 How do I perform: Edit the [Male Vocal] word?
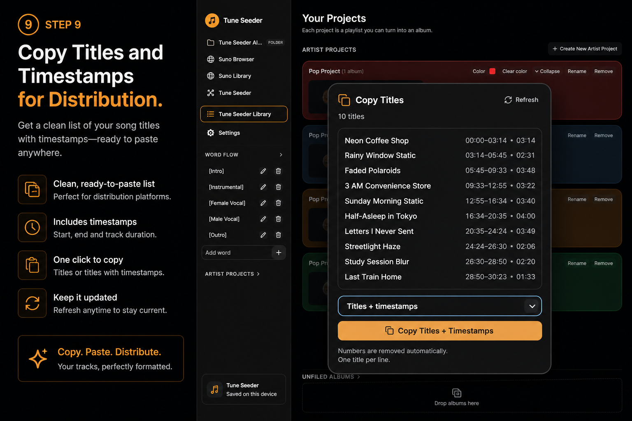point(263,219)
